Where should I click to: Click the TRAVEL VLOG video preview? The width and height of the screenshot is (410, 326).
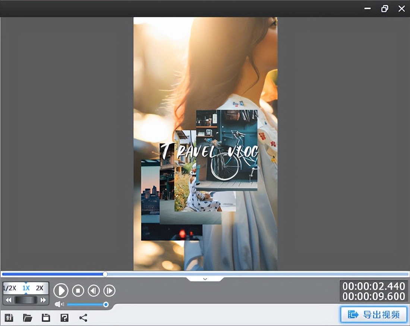coord(205,144)
